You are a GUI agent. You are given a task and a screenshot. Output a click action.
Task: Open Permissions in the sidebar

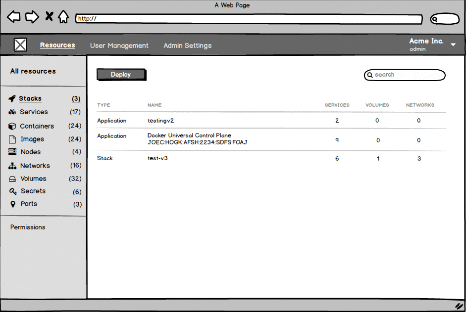point(28,227)
